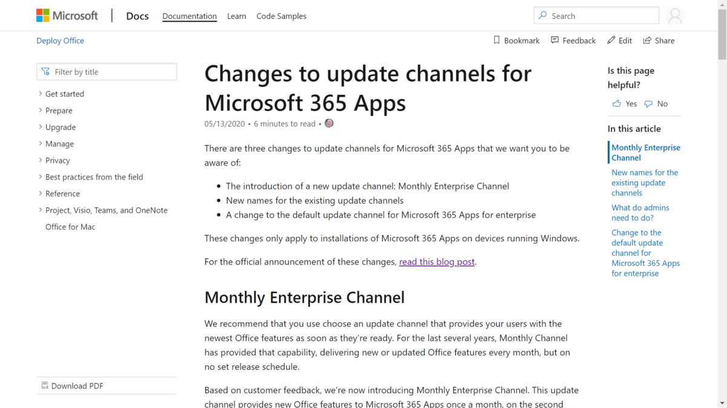
Task: Open the Code Samples menu item
Action: click(x=281, y=16)
